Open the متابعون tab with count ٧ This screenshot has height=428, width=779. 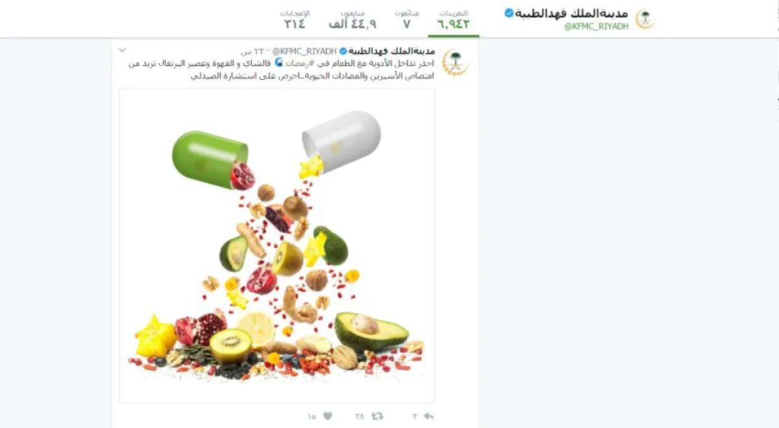[406, 19]
